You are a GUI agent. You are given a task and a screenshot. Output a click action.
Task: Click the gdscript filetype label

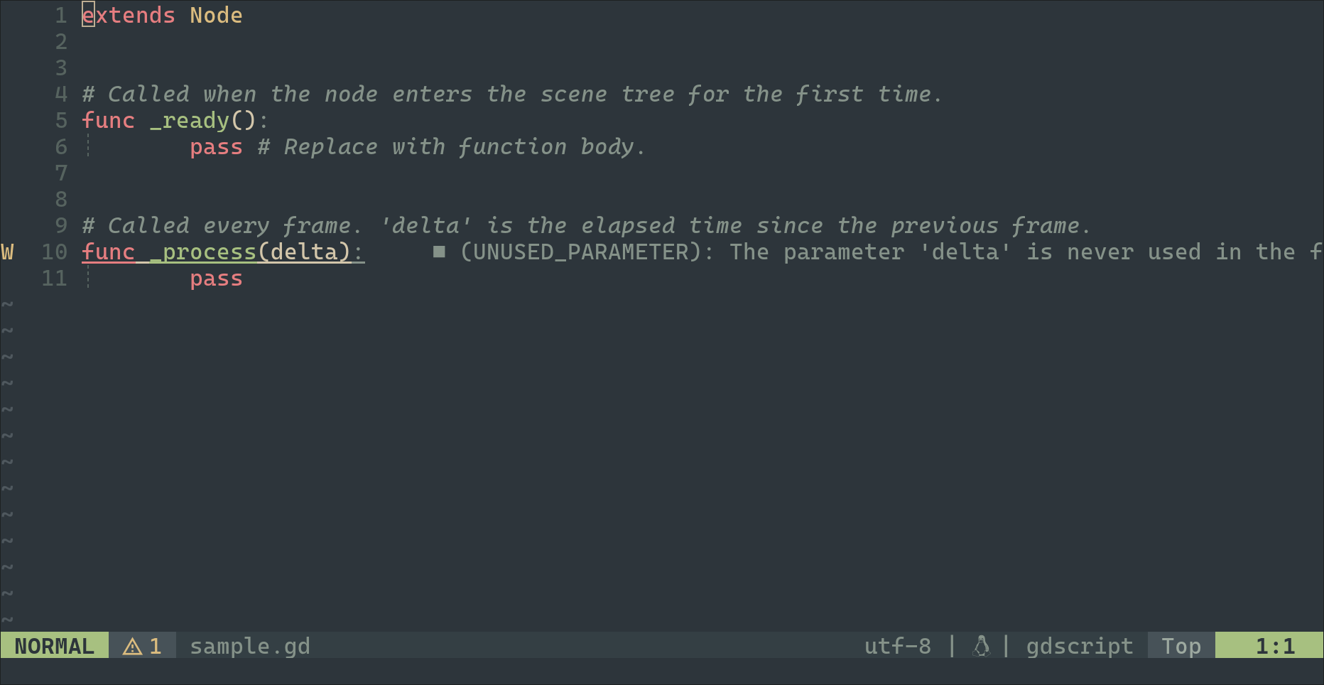click(x=1080, y=646)
